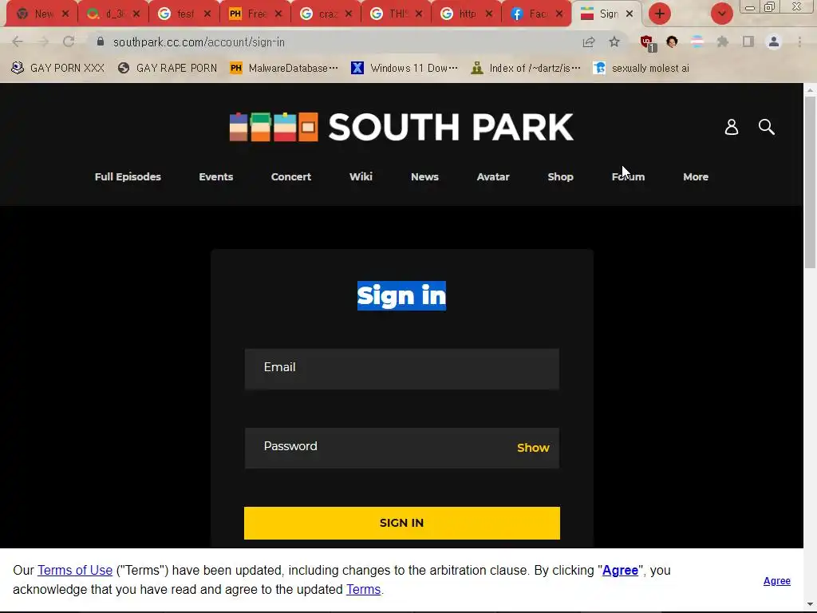Click the share page icon in address bar
The width and height of the screenshot is (817, 613).
[x=589, y=42]
